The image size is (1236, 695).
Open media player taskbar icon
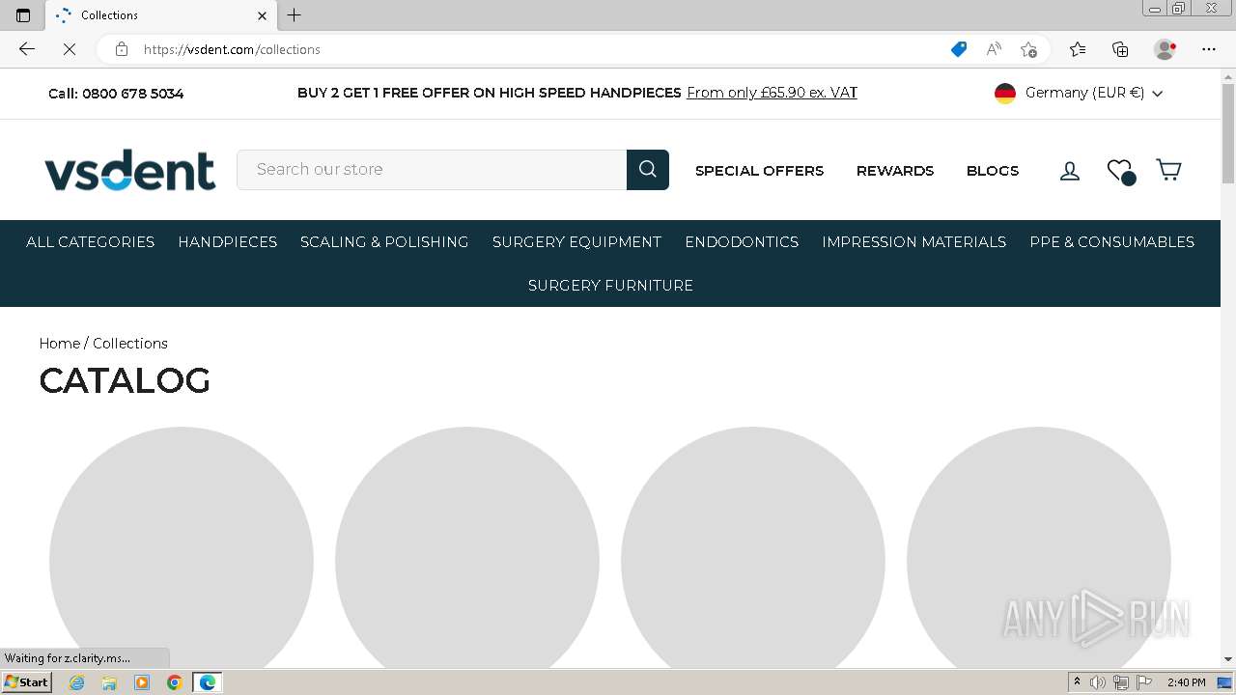tap(142, 682)
